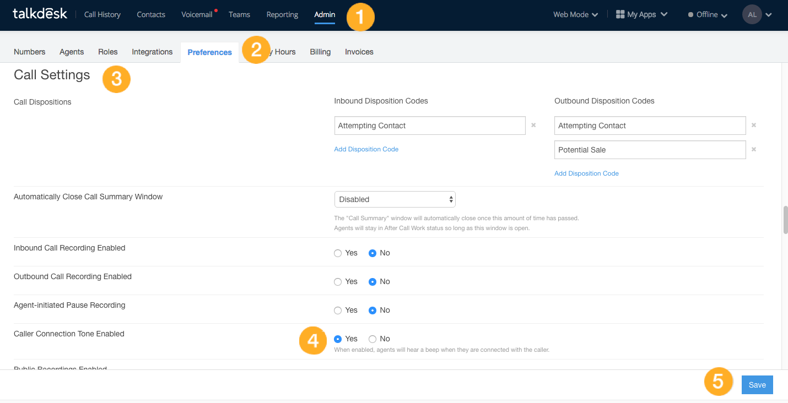Select the Admin menu item
Image resolution: width=788 pixels, height=403 pixels.
coord(325,15)
